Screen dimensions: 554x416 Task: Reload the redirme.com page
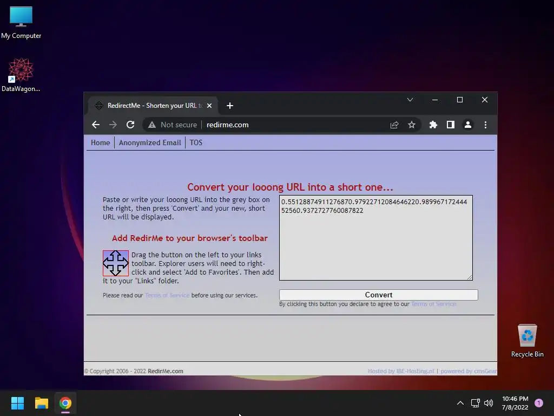pos(130,125)
